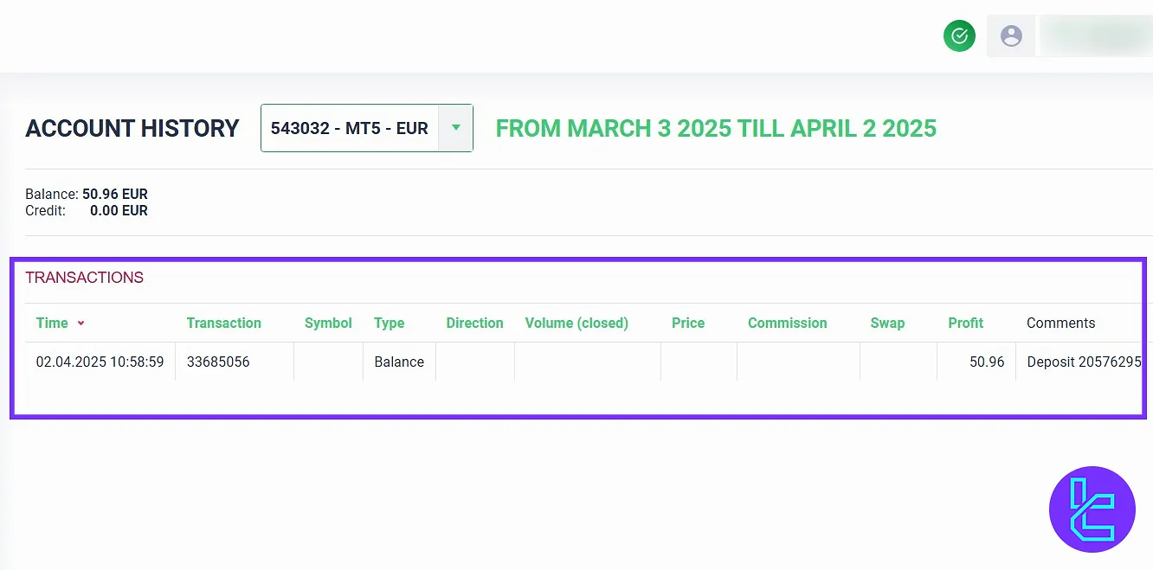Sort by the Commission column header
This screenshot has width=1153, height=570.
click(x=787, y=323)
